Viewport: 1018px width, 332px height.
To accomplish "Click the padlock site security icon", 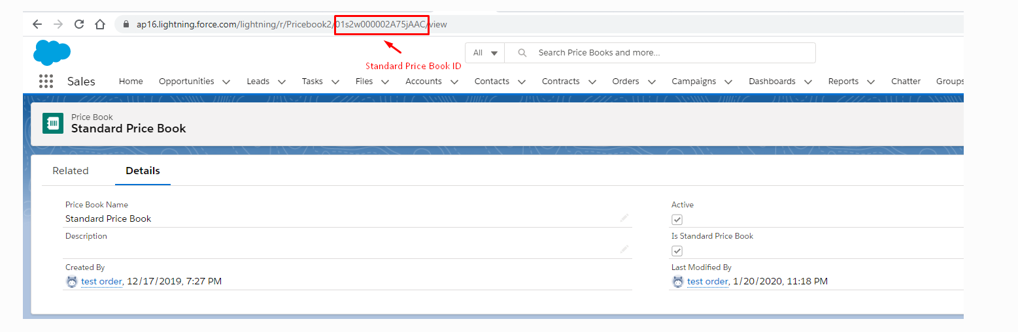I will (126, 24).
